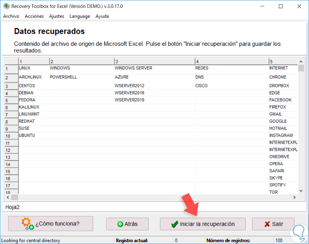The image size is (309, 244).
Task: Click the vertical scrollbar thumb
Action: (301, 68)
